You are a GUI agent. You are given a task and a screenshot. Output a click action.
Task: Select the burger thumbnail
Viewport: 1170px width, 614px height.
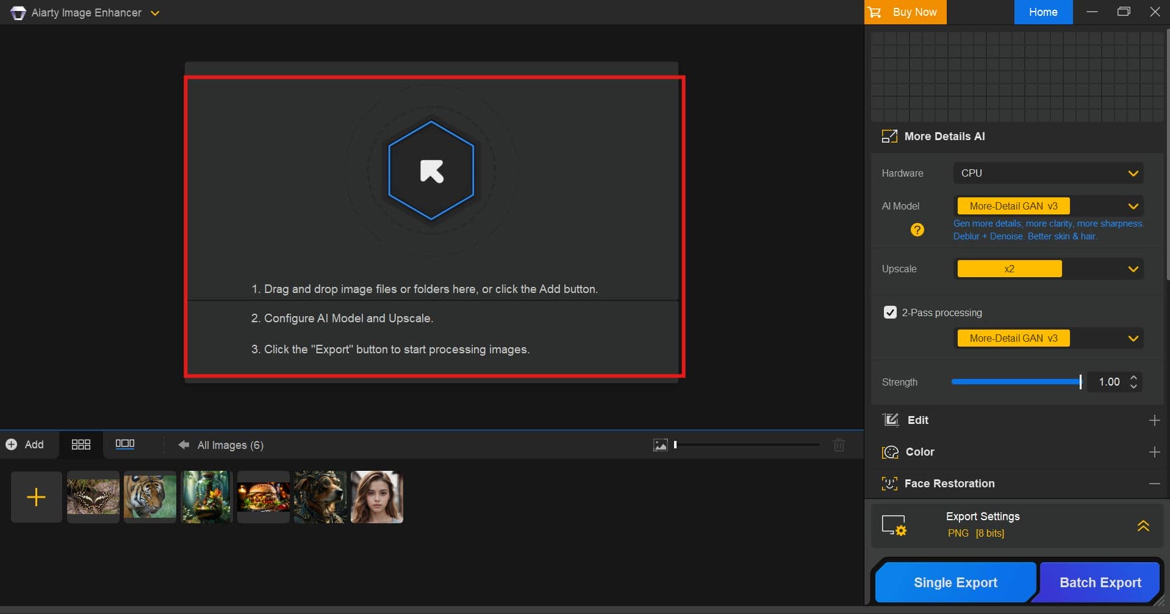point(264,497)
